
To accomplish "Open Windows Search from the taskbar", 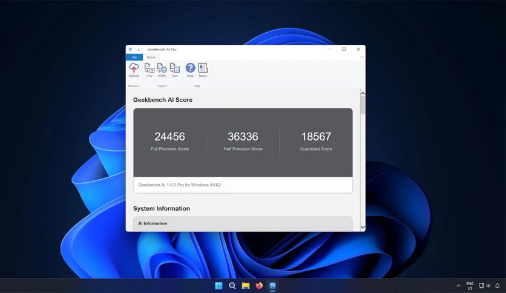I will [232, 286].
